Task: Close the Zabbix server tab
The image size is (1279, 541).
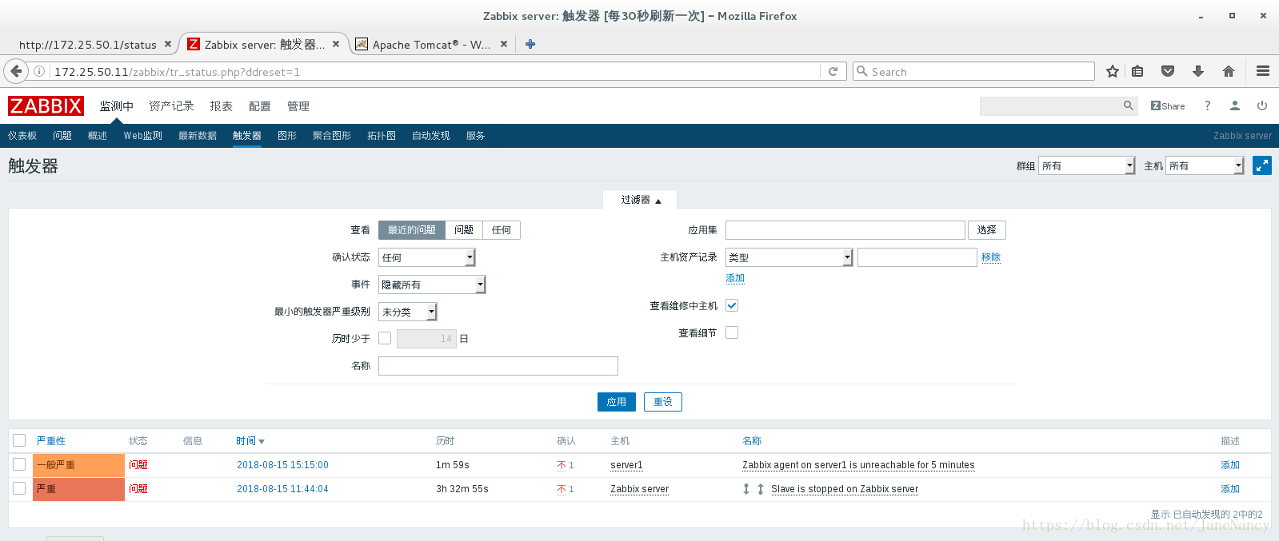Action: [336, 44]
